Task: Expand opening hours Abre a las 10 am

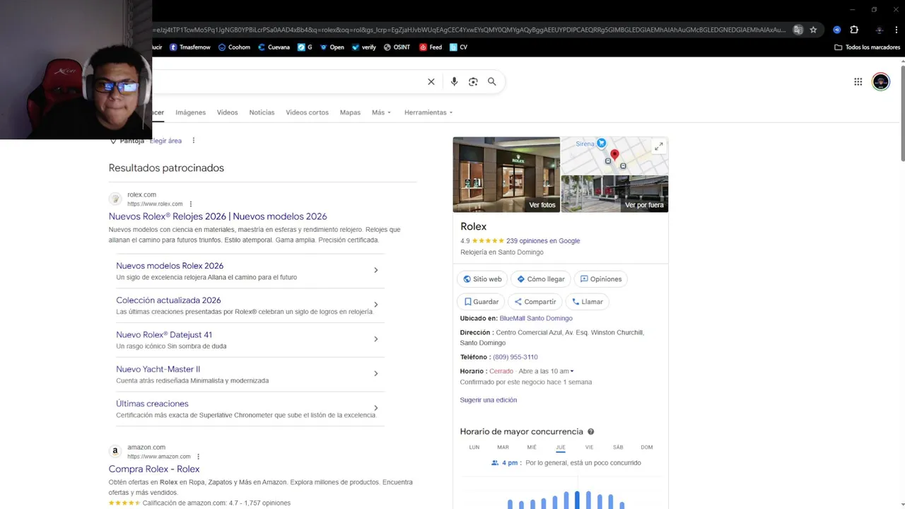Action: point(546,371)
